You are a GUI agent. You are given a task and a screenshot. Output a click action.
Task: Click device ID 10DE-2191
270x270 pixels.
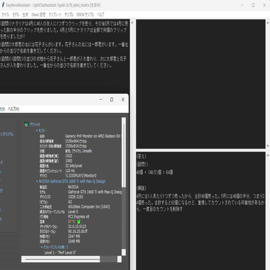[76, 197]
